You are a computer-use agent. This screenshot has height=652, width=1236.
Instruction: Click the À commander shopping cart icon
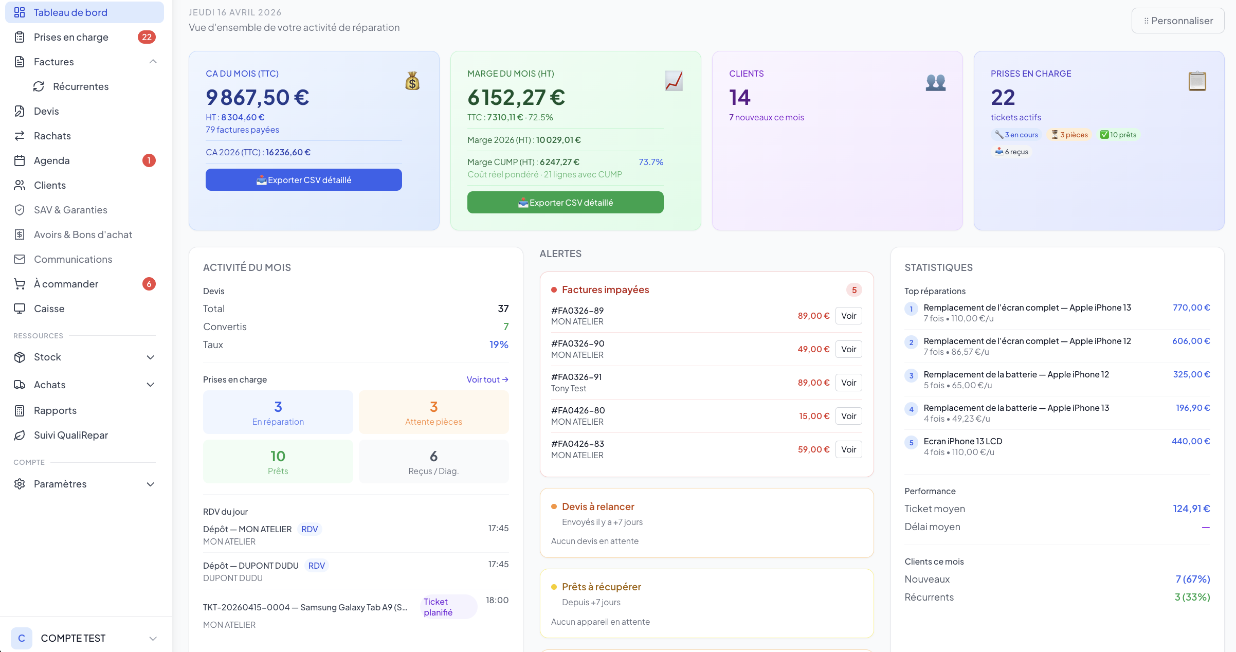[20, 284]
